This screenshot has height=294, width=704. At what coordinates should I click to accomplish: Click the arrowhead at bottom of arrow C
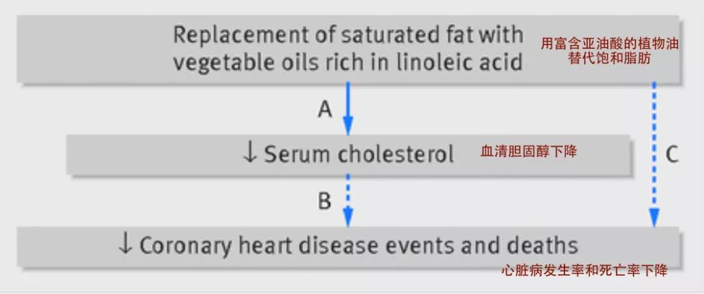[654, 218]
